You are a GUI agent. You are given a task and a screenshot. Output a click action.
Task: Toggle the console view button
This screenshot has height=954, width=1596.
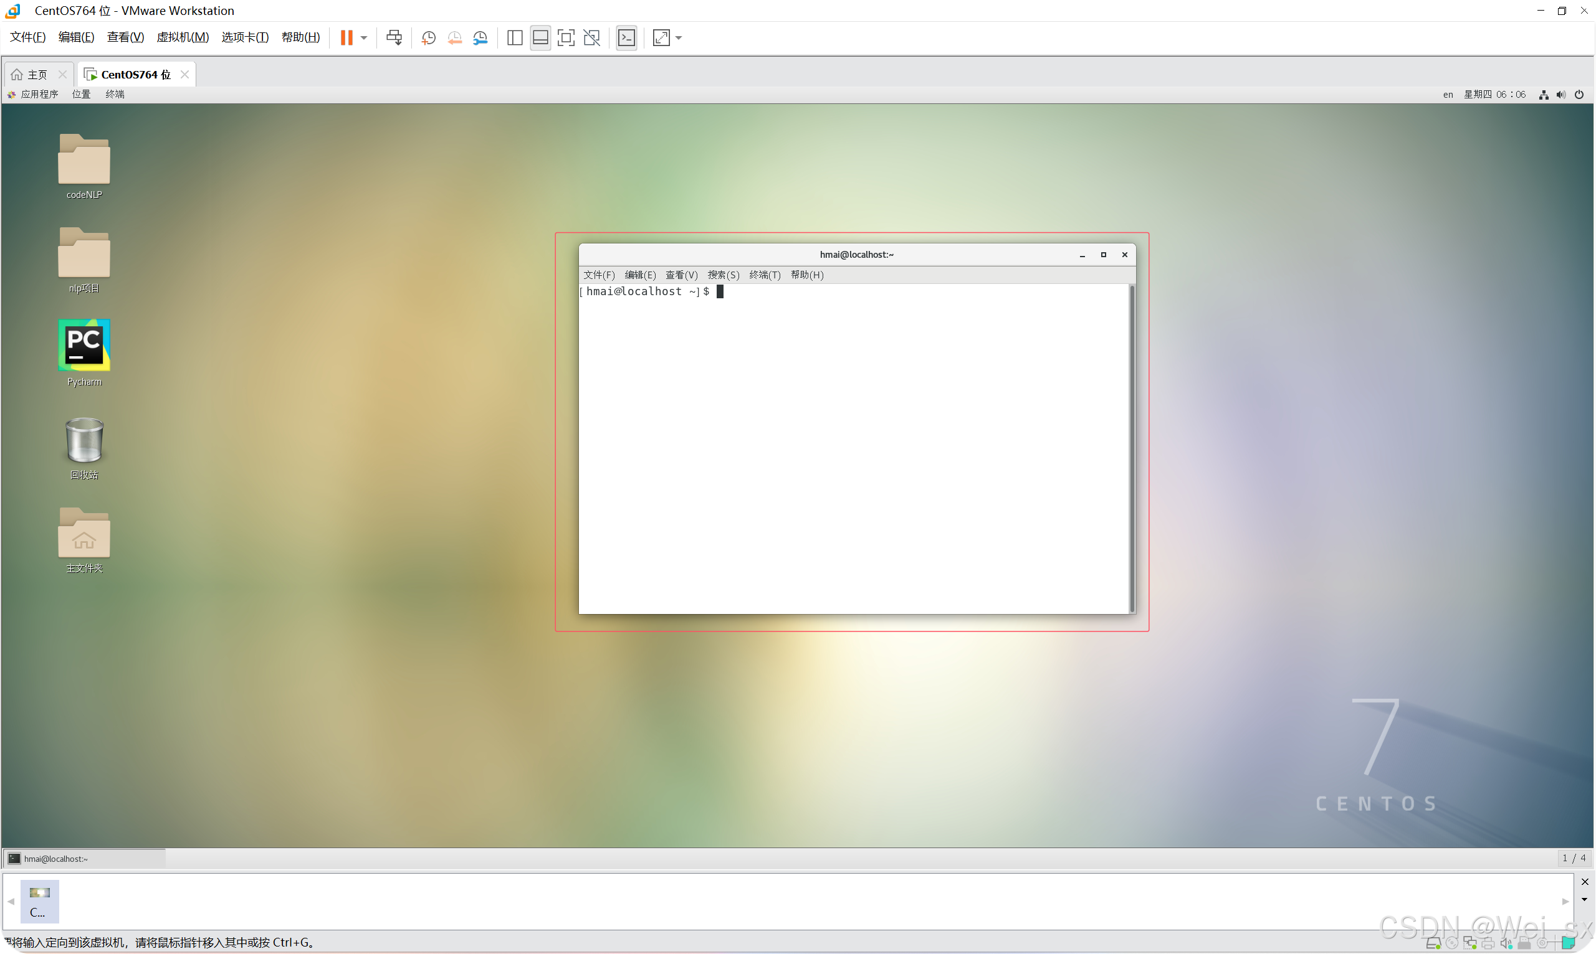pyautogui.click(x=626, y=38)
